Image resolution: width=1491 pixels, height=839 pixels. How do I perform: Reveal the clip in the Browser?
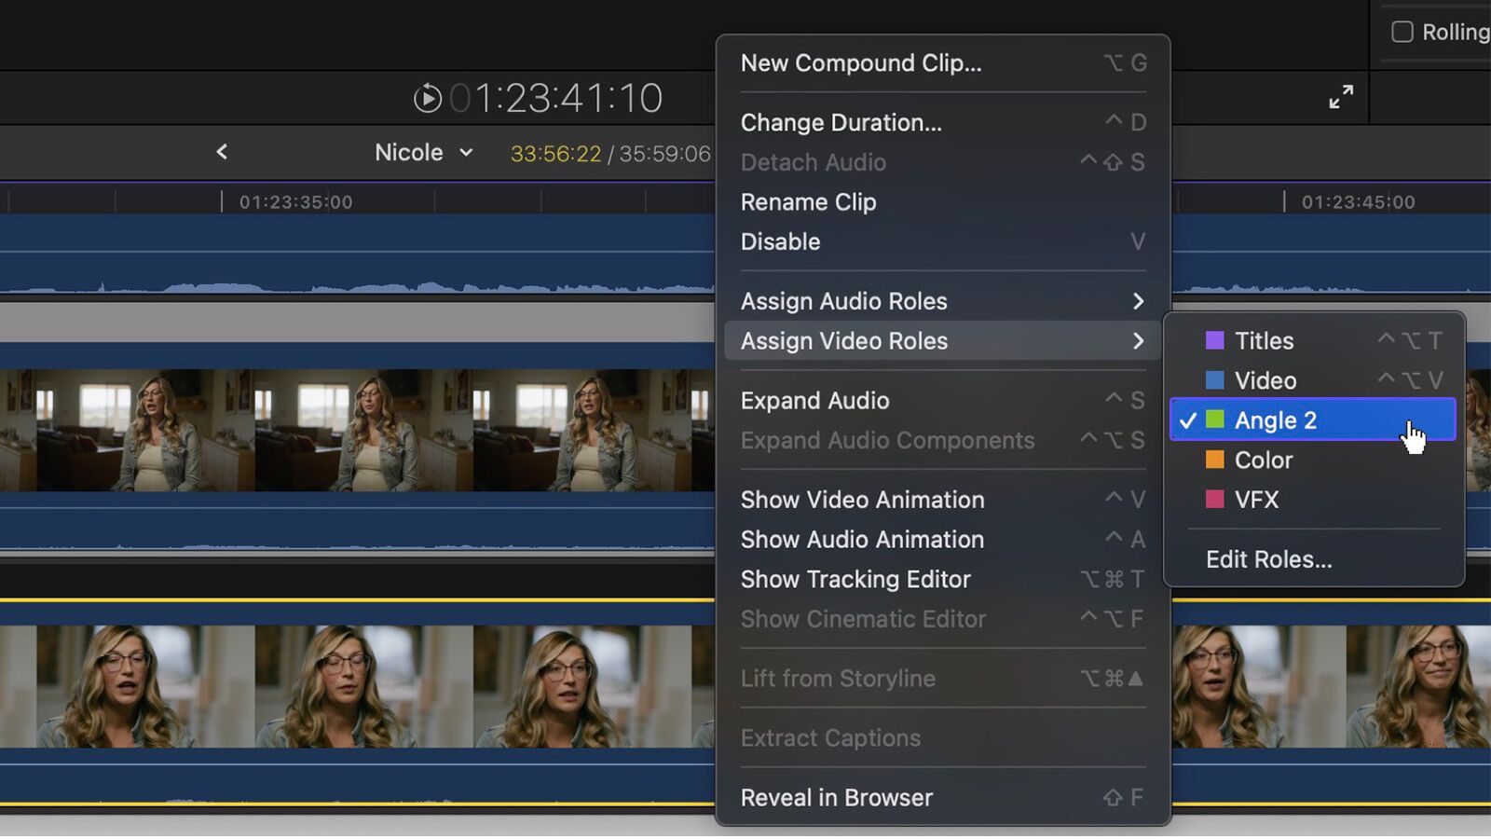pyautogui.click(x=836, y=797)
